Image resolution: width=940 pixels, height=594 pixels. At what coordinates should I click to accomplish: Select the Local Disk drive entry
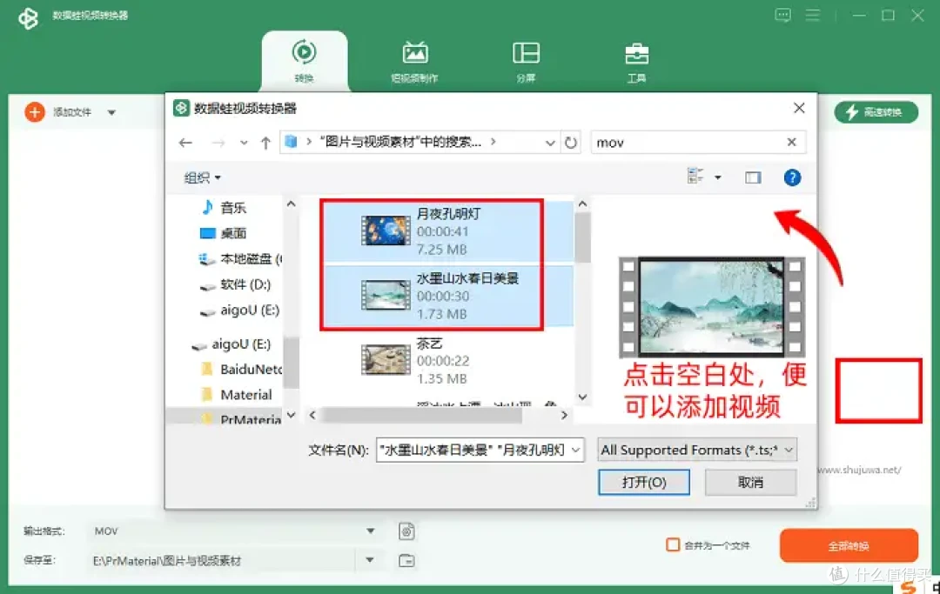tap(240, 258)
